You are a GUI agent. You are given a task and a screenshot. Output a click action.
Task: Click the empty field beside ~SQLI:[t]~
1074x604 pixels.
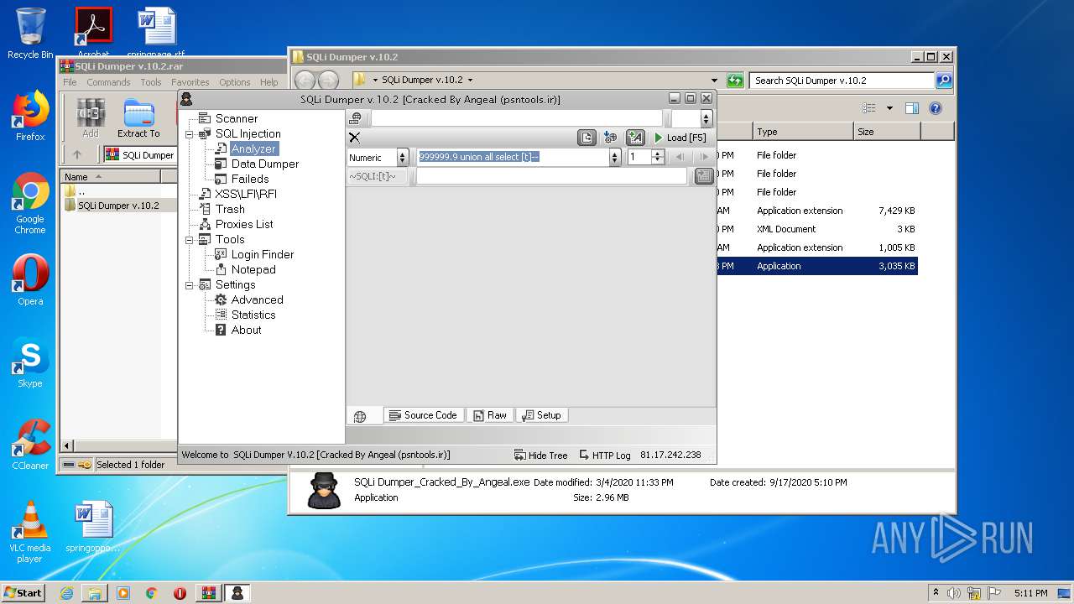[551, 176]
